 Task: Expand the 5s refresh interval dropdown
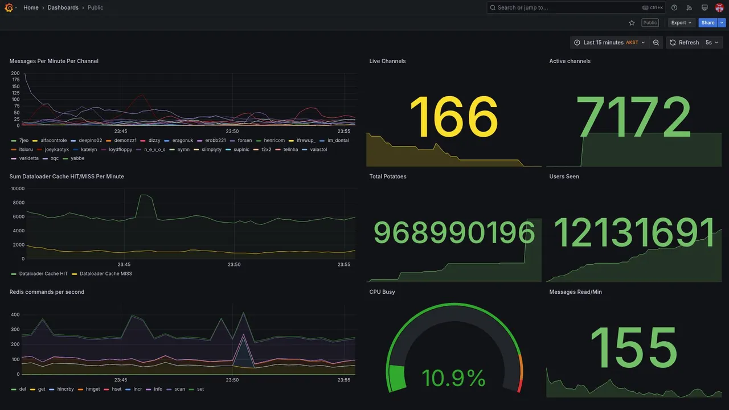coord(712,43)
